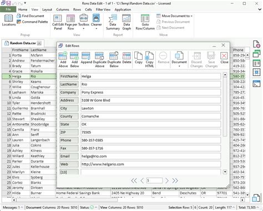Switch to Page per Row view

click(x=70, y=22)
